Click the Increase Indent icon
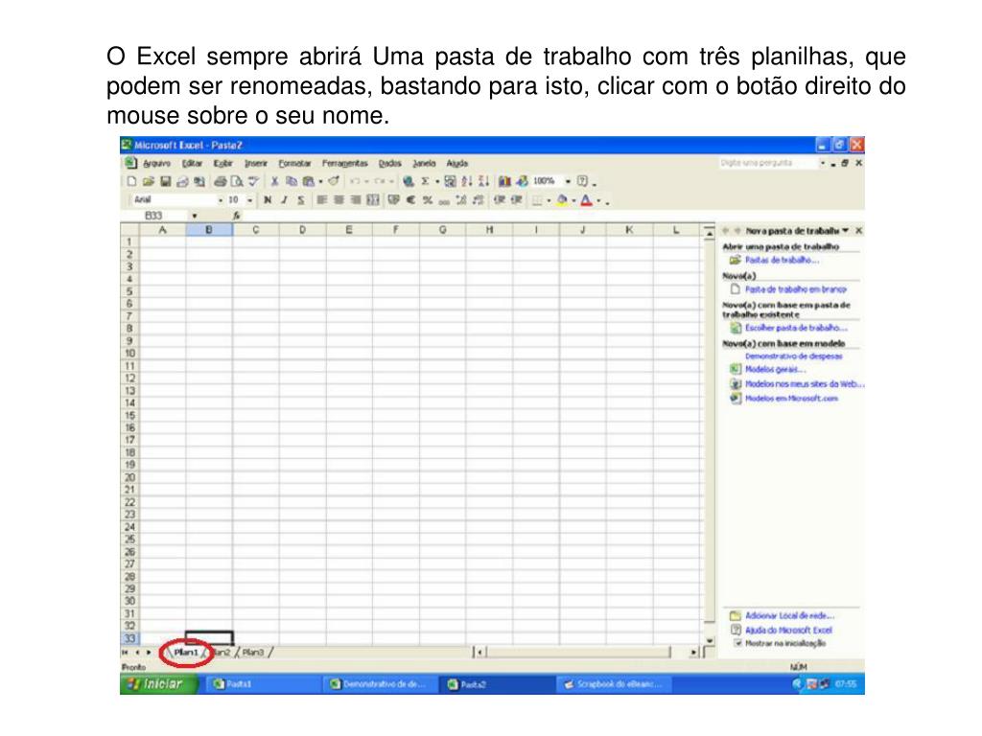The image size is (982, 736). click(x=517, y=199)
